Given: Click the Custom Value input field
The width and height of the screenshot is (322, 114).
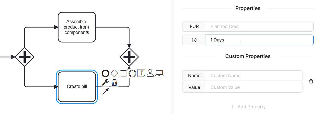Looking at the screenshot, I should point(254,87).
